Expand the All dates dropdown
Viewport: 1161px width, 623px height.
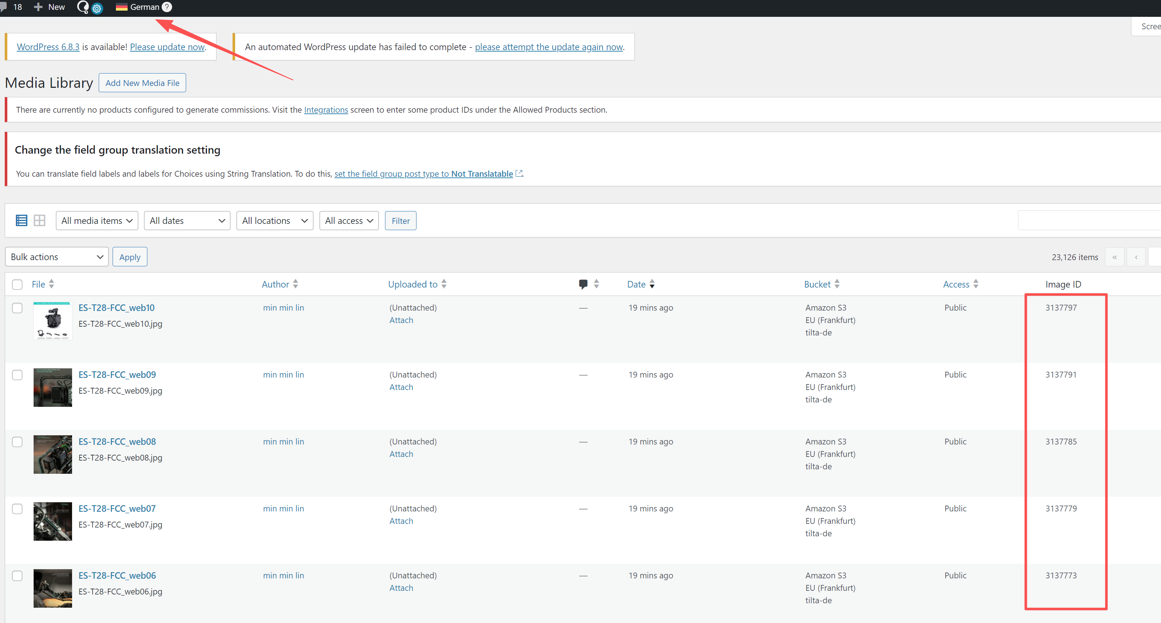click(187, 221)
